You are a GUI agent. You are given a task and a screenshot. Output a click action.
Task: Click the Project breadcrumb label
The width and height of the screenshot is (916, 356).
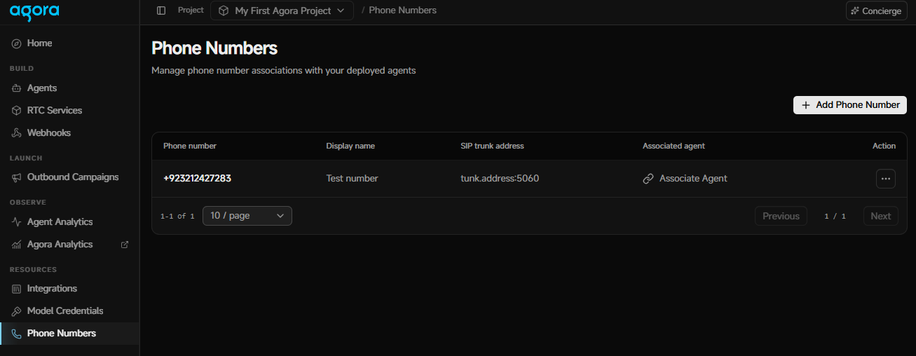pyautogui.click(x=191, y=11)
